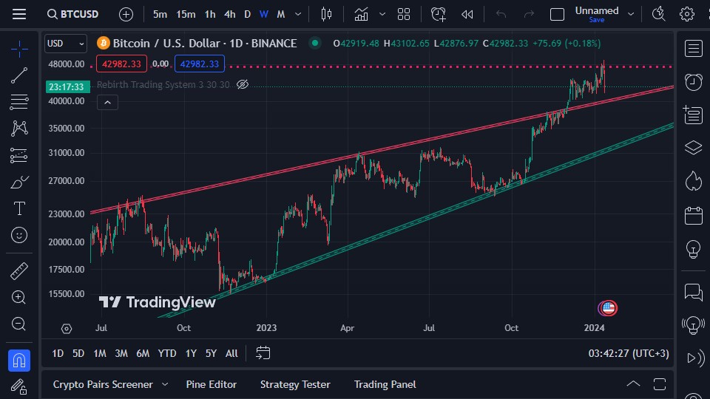Select the forecasting and measurement position tool
This screenshot has width=710, height=399.
[19, 155]
